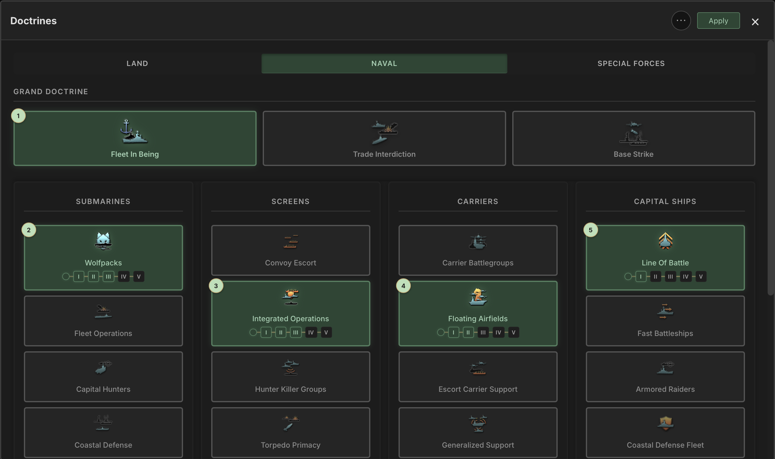
Task: Click the CAPITAL SHIPS column heading
Action: tap(665, 201)
